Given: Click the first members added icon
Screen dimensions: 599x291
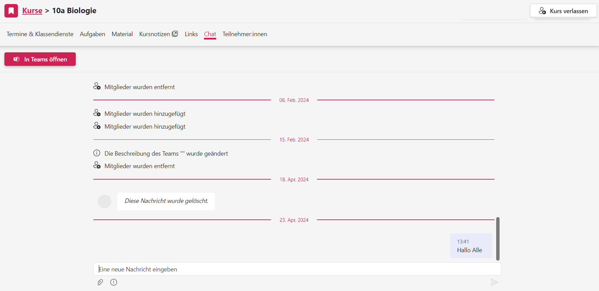Looking at the screenshot, I should click(97, 113).
